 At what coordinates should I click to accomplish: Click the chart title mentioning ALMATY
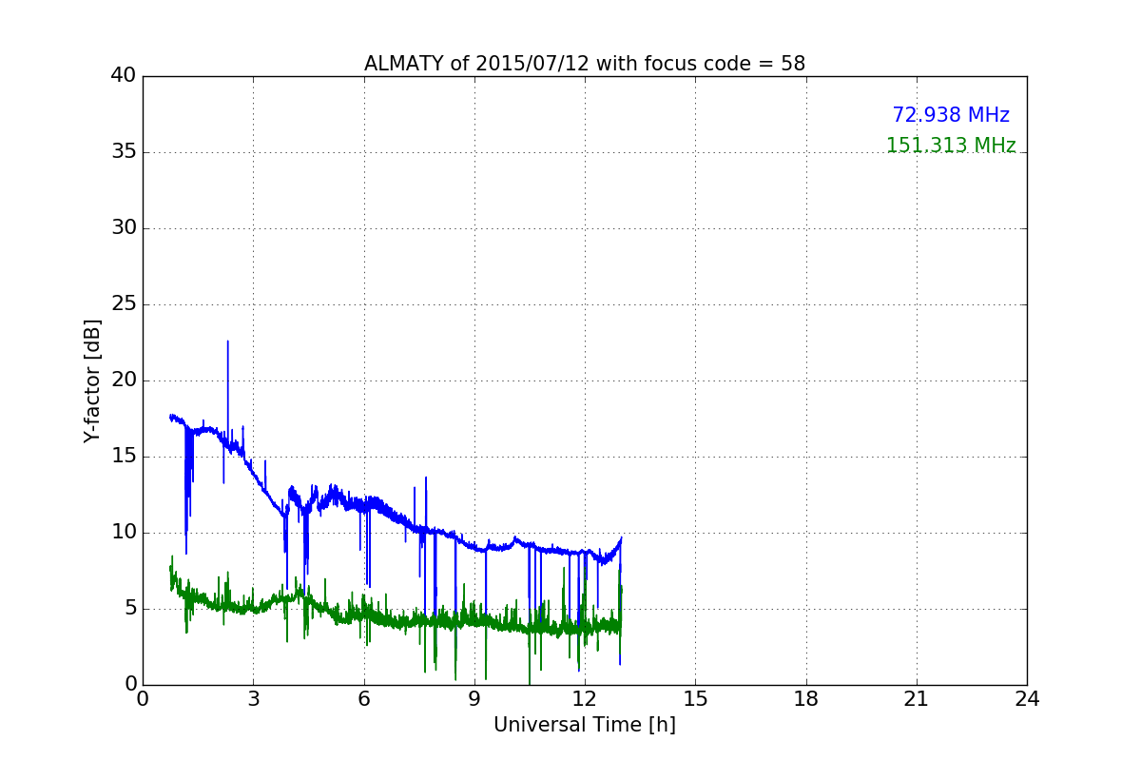click(x=585, y=64)
